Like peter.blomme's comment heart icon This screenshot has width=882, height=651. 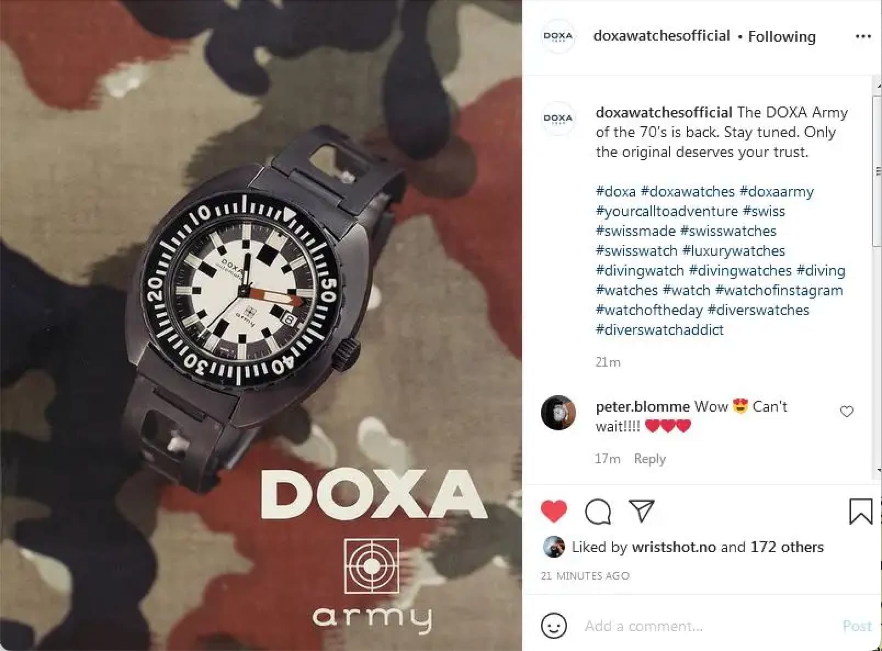coord(847,411)
